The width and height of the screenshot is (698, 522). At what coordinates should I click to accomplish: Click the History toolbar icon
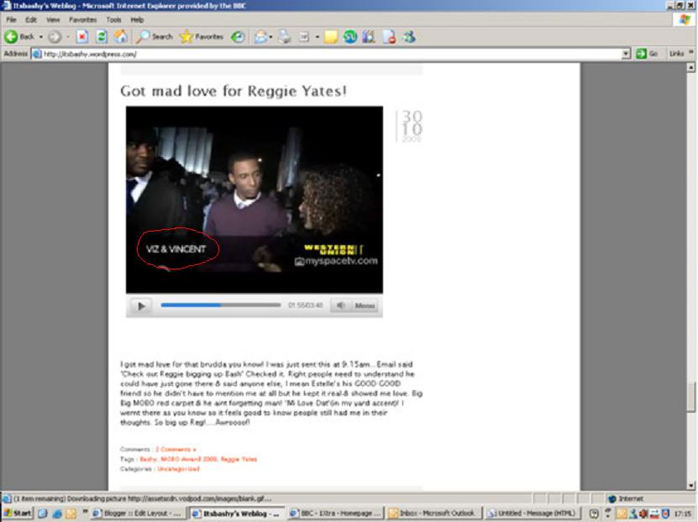(x=239, y=37)
